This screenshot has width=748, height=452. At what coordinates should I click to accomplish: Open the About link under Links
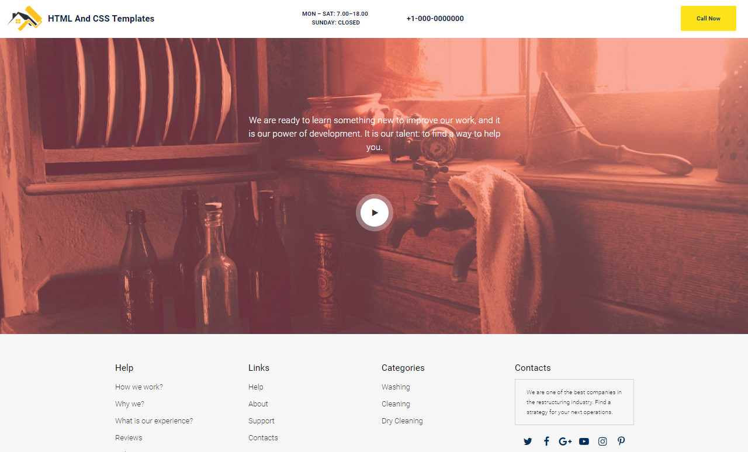pyautogui.click(x=258, y=404)
